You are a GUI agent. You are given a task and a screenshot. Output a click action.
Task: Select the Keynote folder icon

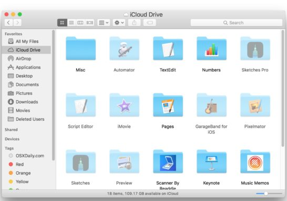pos(211,162)
